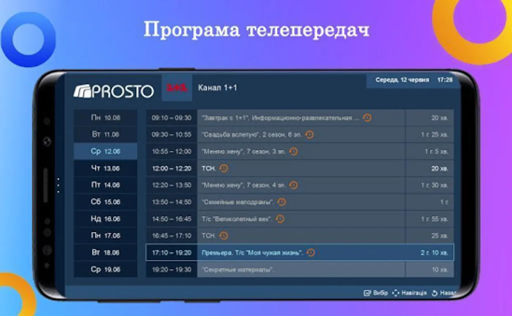Select the Вт 11.06 day
Screen dimensions: 512x316
click(105, 134)
